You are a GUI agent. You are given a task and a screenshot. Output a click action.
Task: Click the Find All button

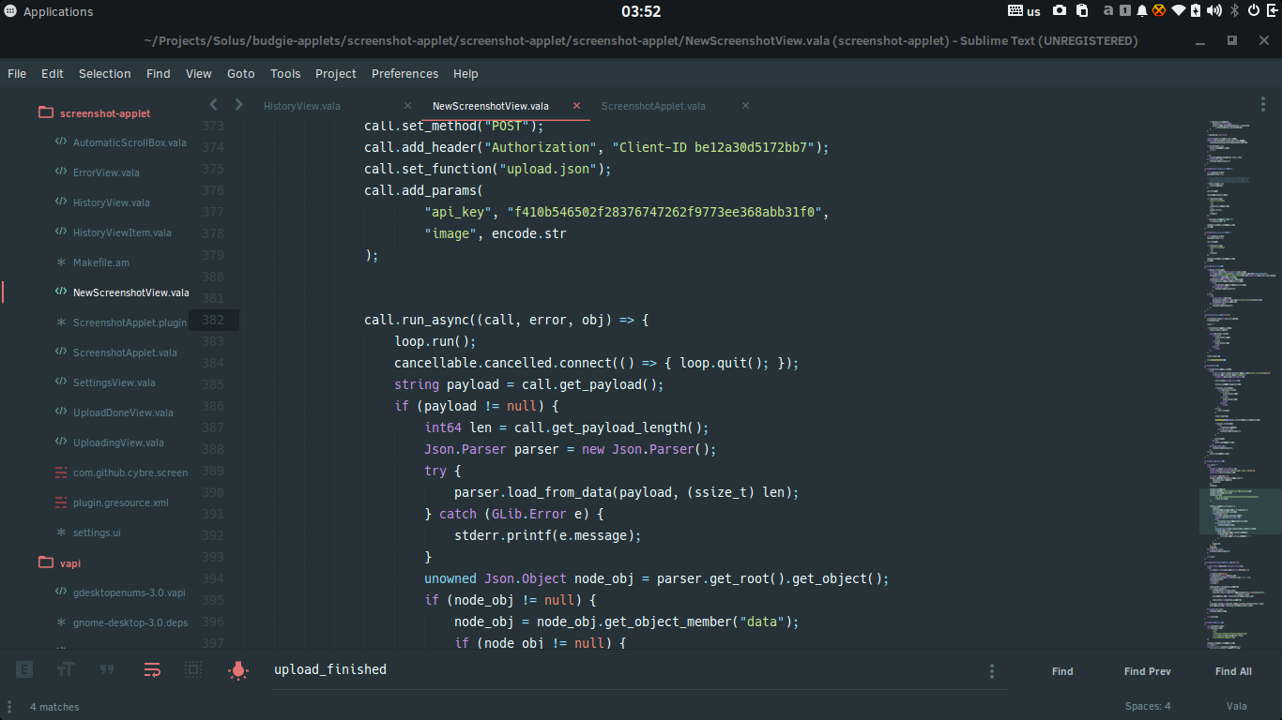point(1233,671)
